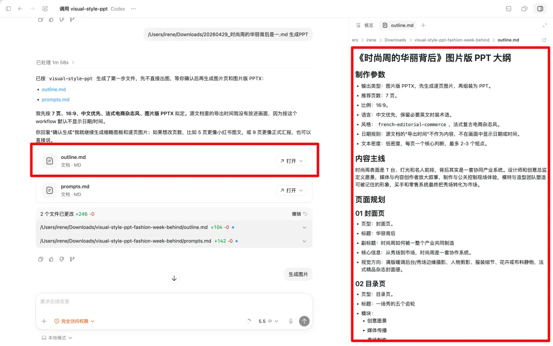553x346 pixels.
Task: Toggle the right side panel icon
Action: [540, 9]
